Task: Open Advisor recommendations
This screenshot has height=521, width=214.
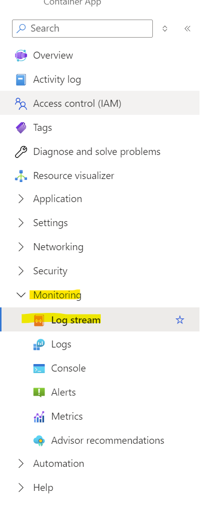Action: point(108,440)
